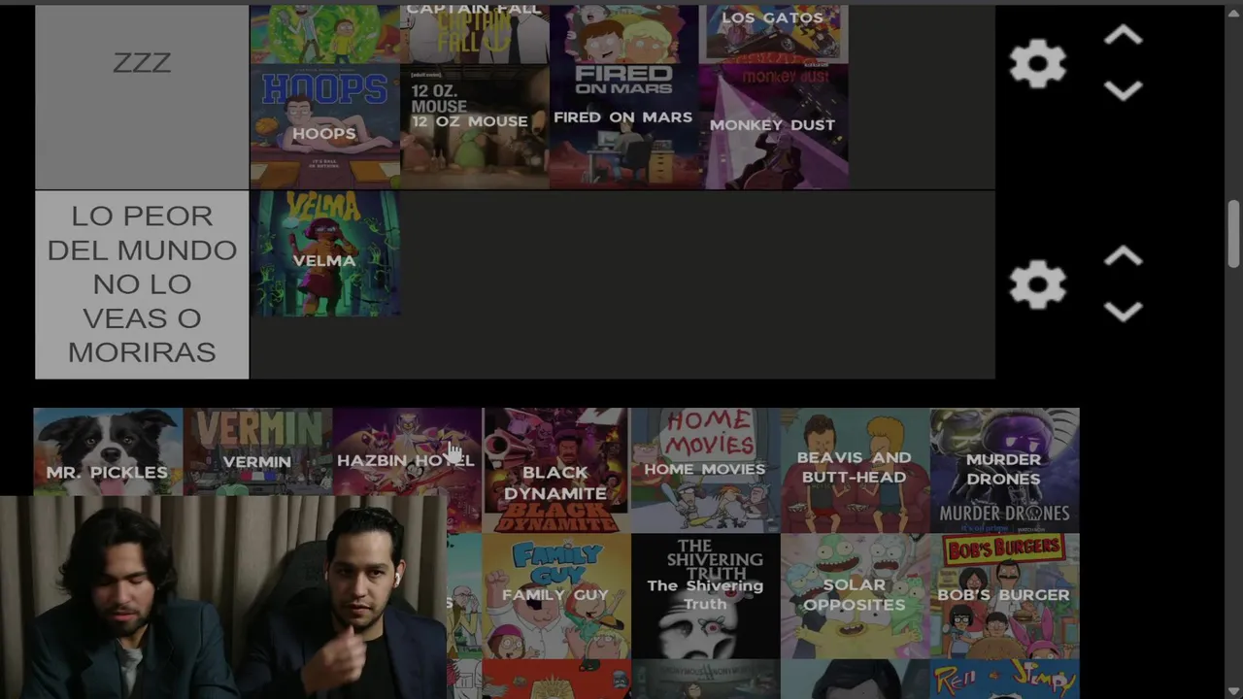Pick the Home Movies thumbnail
Screen dimensions: 1243x699
(705, 470)
